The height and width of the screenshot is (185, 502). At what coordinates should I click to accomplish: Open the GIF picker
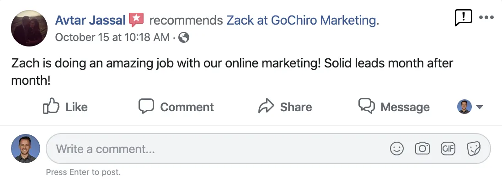coord(448,149)
